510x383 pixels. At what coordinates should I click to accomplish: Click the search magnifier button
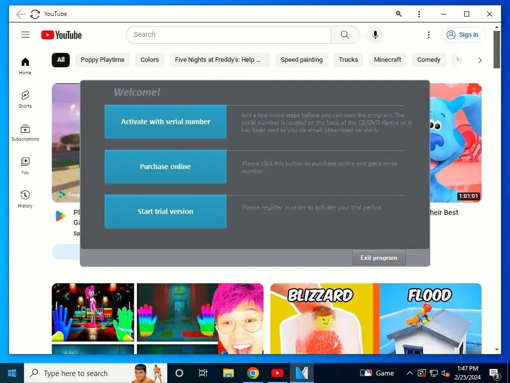[345, 34]
